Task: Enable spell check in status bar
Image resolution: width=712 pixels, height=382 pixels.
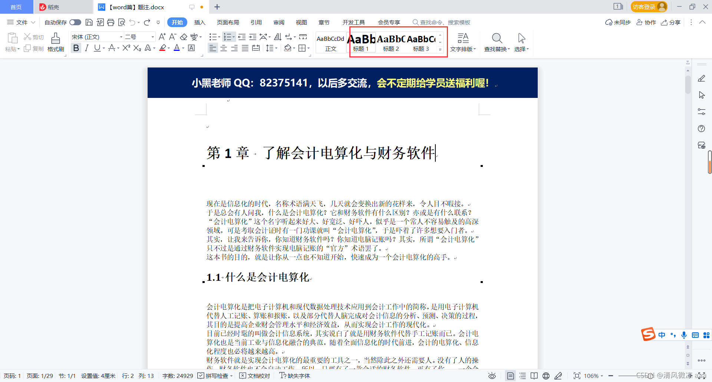Action: tap(214, 376)
